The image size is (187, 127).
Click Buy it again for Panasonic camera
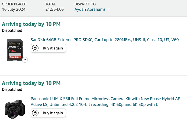coord(48,113)
